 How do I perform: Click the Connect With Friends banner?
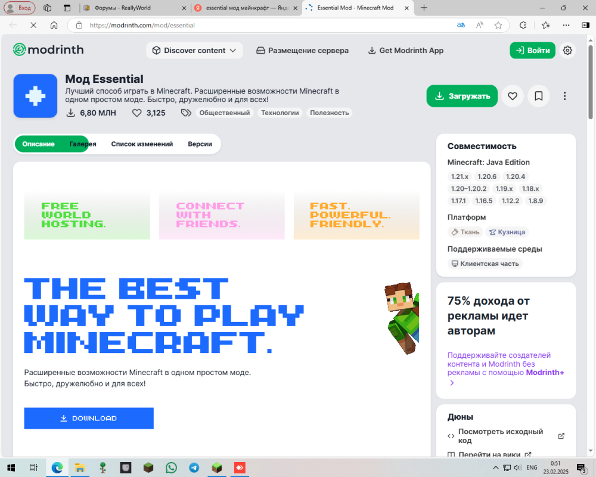point(222,215)
